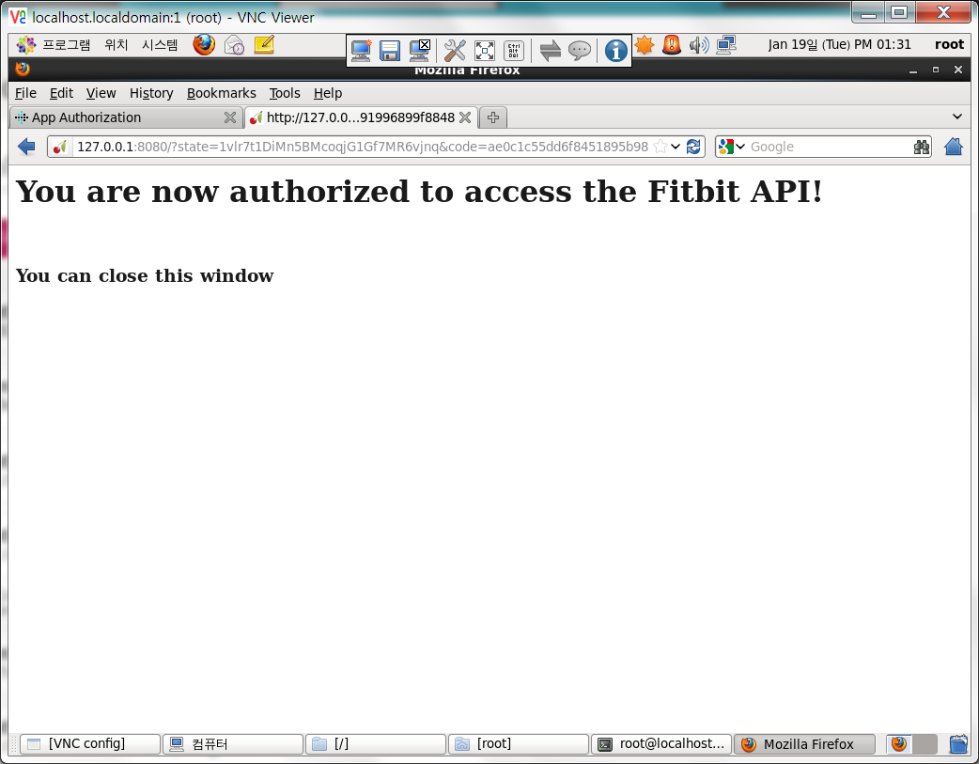Open a new tab with the plus button
The width and height of the screenshot is (979, 764).
coord(493,117)
